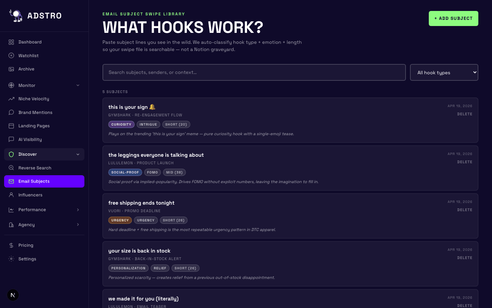Click the subject search input field
Image resolution: width=492 pixels, height=308 pixels.
tap(254, 72)
